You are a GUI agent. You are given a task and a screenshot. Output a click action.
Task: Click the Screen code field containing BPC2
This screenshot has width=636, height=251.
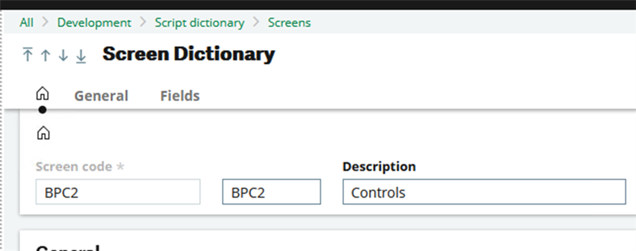(118, 192)
